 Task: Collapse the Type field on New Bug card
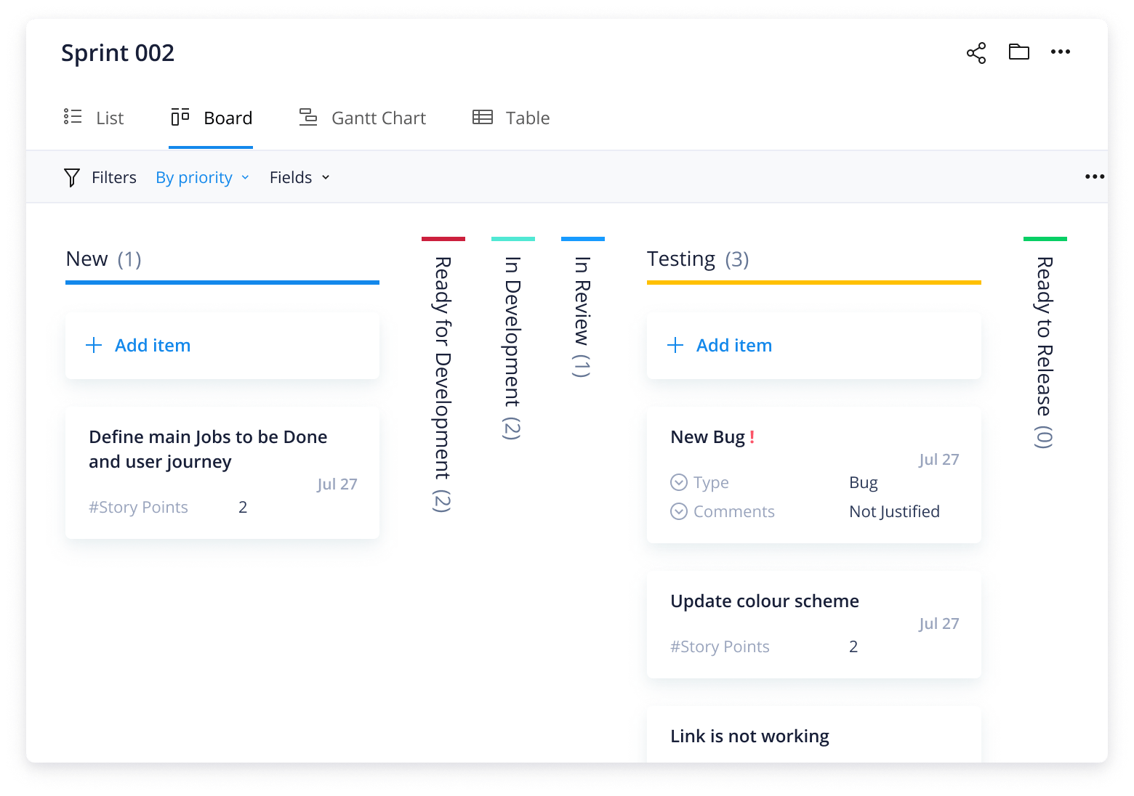[678, 482]
